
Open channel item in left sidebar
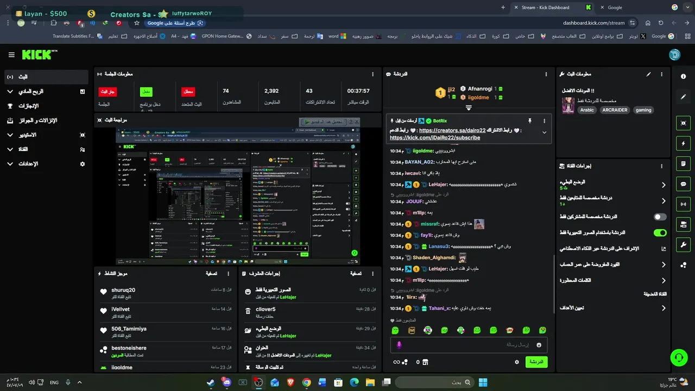click(x=46, y=149)
